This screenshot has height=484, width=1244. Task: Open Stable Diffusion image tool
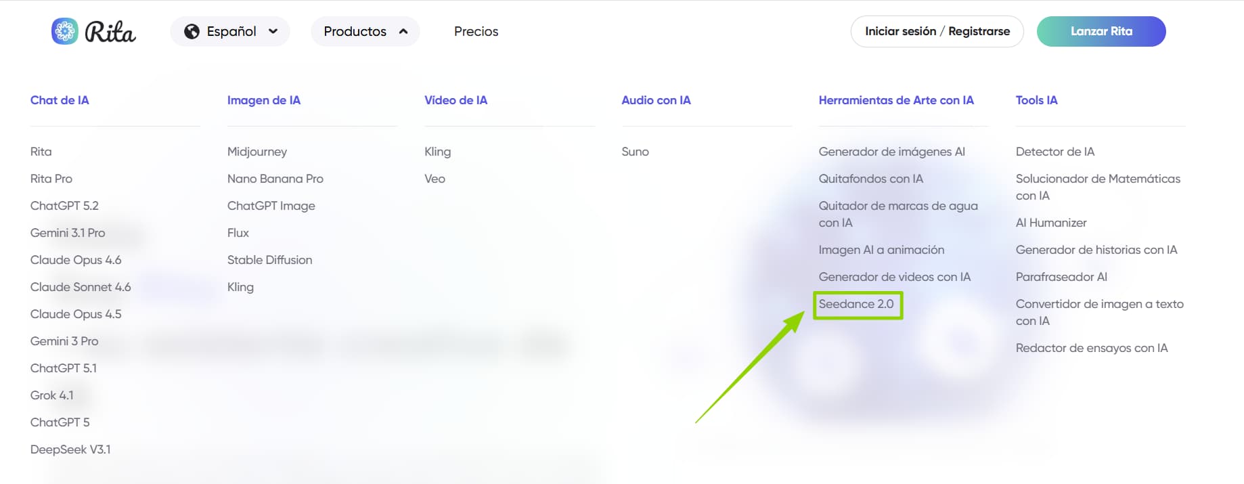269,260
